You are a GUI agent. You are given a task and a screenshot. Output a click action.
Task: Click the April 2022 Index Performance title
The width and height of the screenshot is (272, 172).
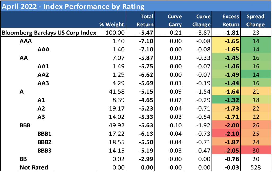[73, 6]
